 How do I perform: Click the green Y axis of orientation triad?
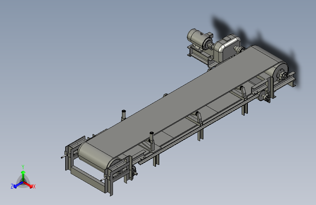23,176
